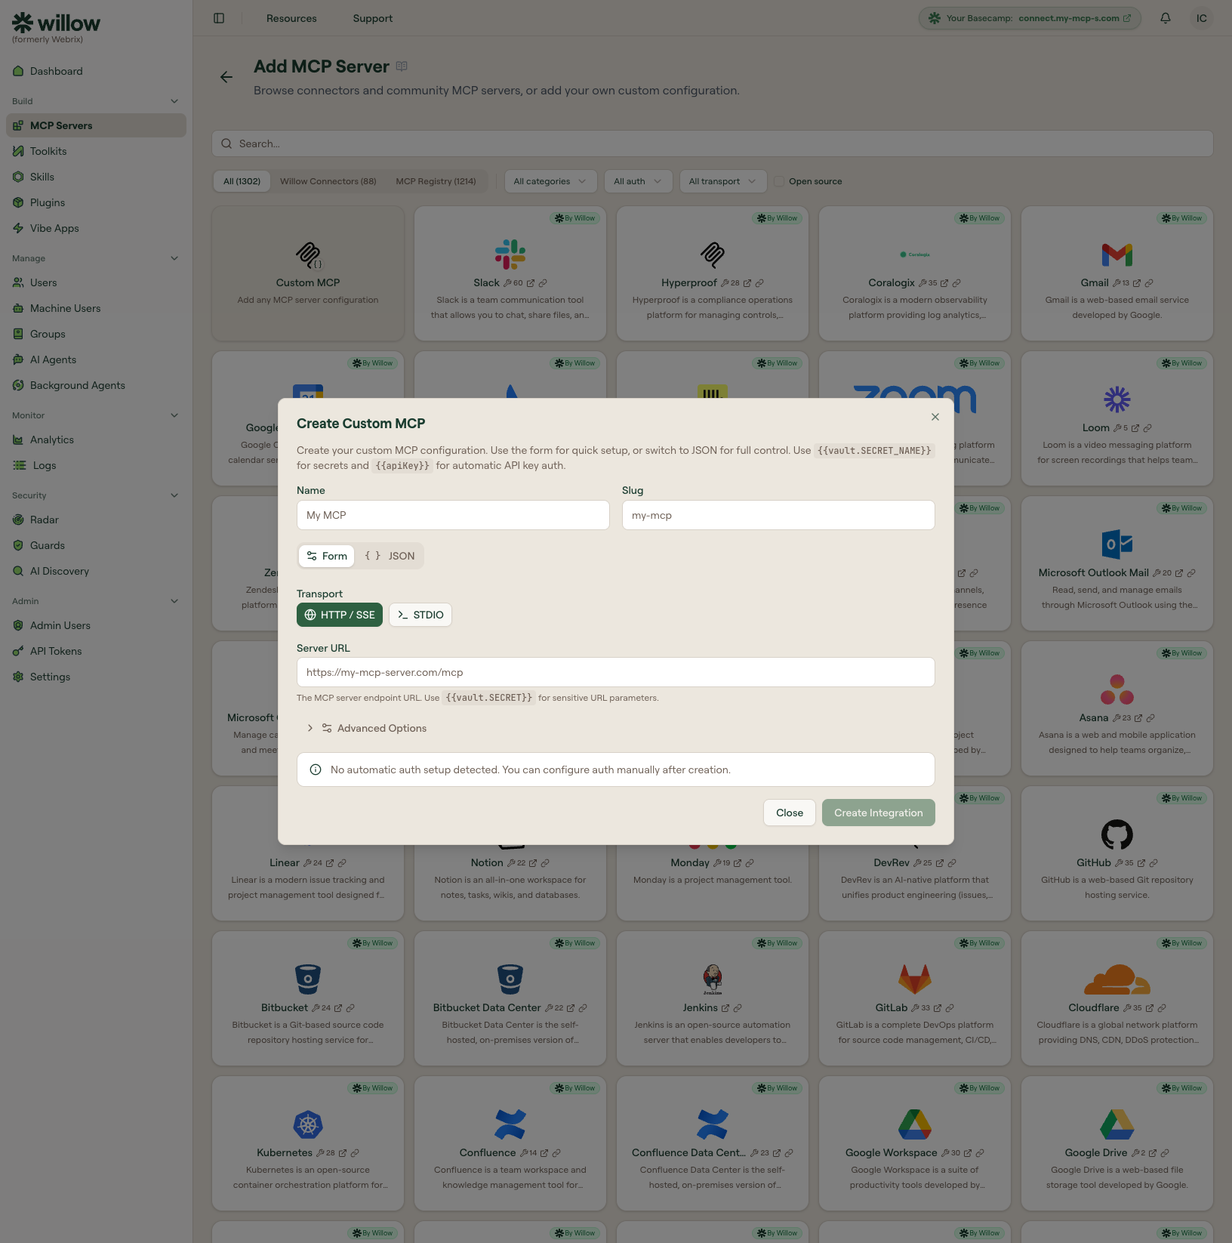This screenshot has height=1243, width=1232.
Task: Collapse the Security sidebar section
Action: [174, 495]
